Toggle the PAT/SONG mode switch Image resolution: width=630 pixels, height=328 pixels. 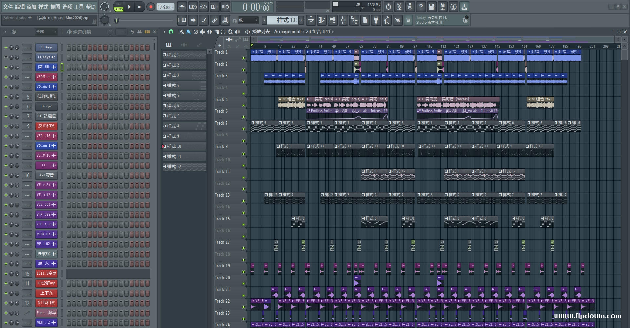tap(119, 7)
